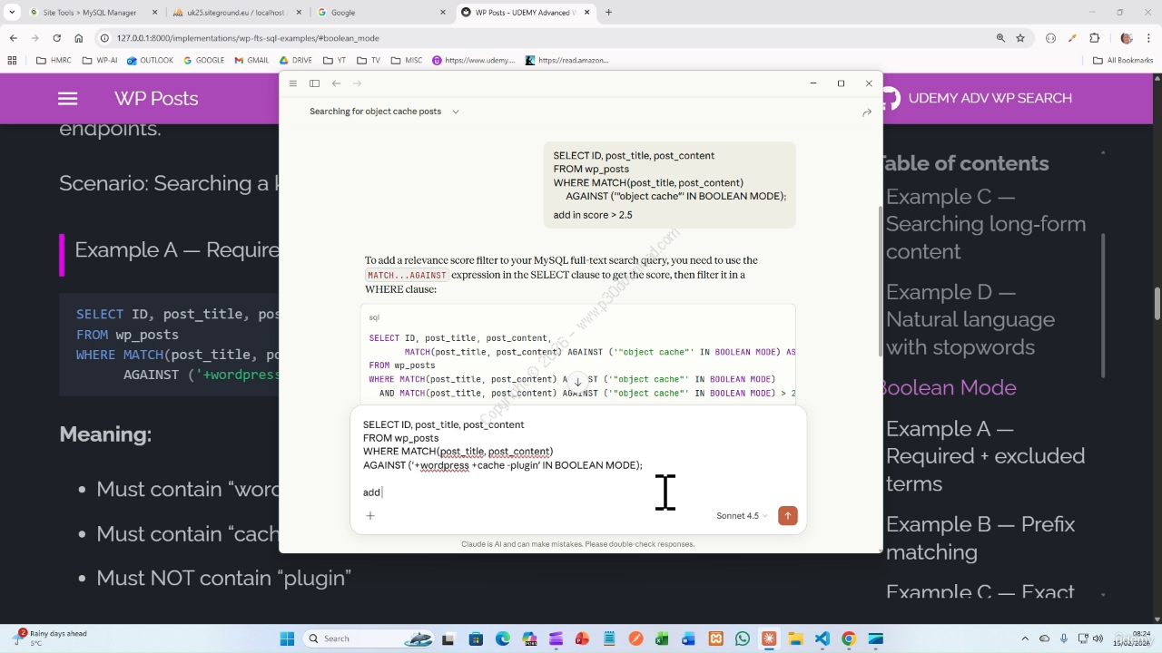Open the HMRC bookmarks folder
This screenshot has width=1162, height=653.
click(x=54, y=61)
